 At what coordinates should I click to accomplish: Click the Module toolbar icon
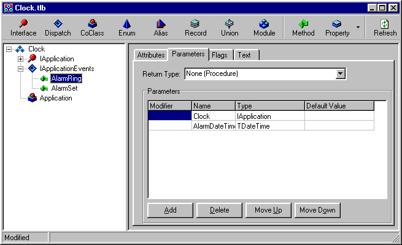(x=264, y=28)
